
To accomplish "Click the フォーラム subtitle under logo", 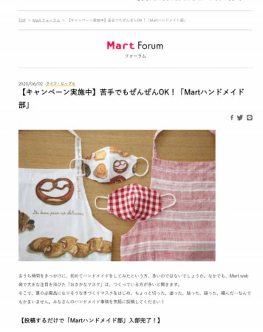I will tap(135, 56).
